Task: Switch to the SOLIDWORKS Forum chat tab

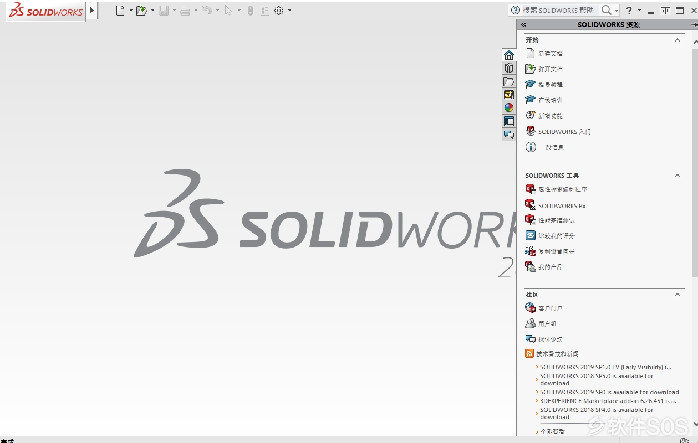Action: coord(509,135)
